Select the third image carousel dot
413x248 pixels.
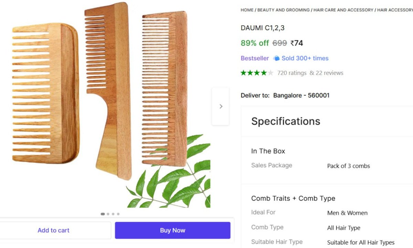pyautogui.click(x=113, y=214)
